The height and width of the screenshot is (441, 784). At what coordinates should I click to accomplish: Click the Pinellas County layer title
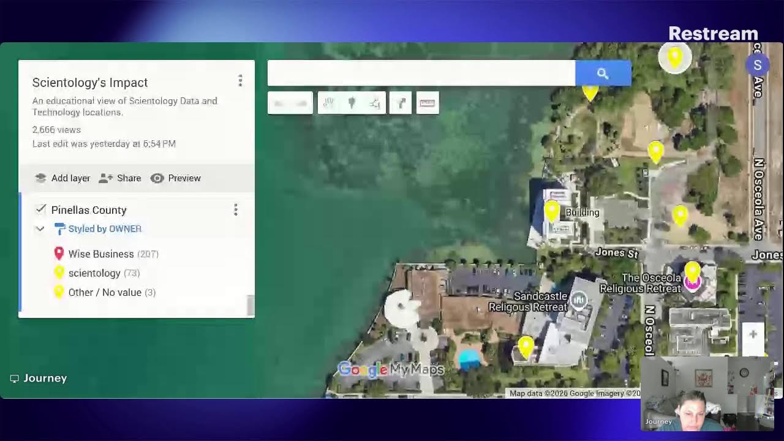89,210
